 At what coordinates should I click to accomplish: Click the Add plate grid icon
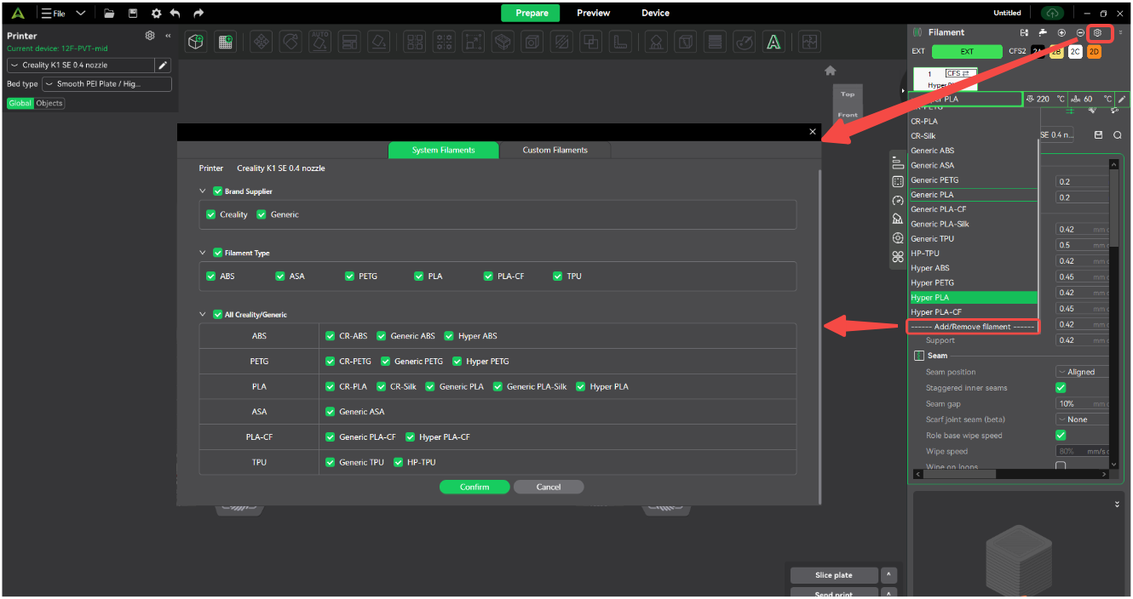[x=225, y=41]
